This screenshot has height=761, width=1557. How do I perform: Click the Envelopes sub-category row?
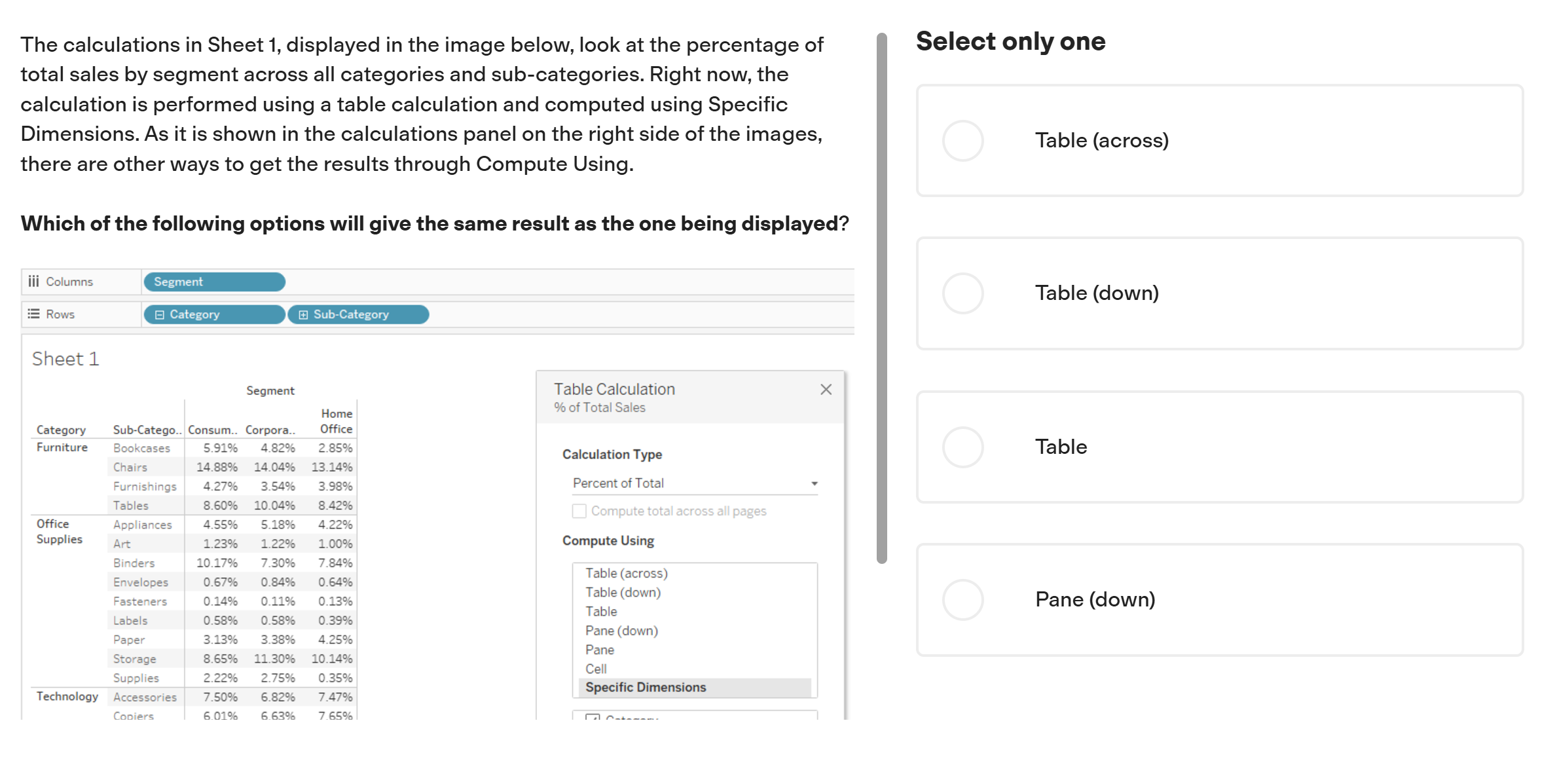pyautogui.click(x=141, y=582)
